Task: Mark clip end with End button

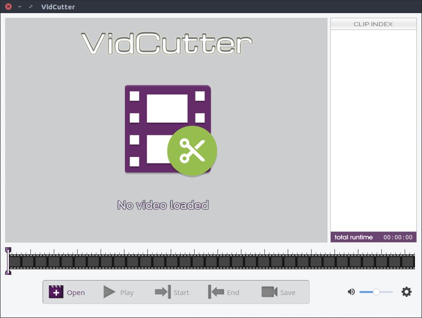Action: click(x=224, y=292)
